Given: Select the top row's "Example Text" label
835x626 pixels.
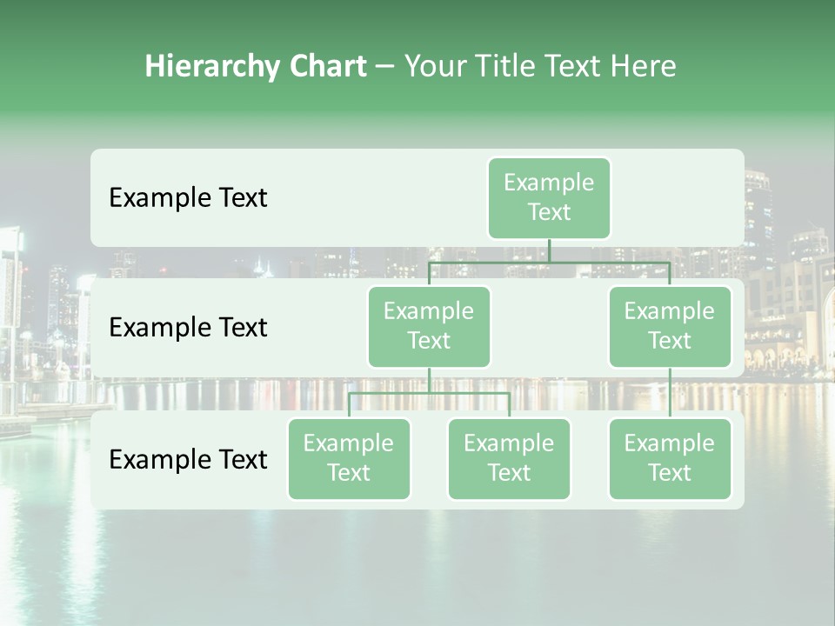Looking at the screenshot, I should point(188,198).
